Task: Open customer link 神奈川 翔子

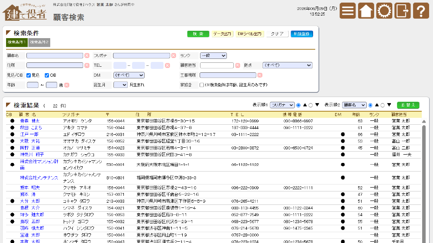Action: pyautogui.click(x=32, y=155)
